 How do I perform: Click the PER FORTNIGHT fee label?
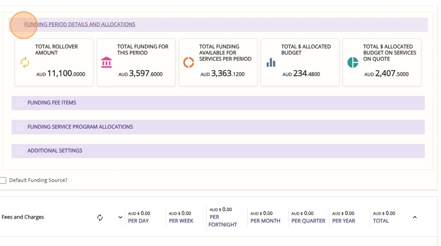tap(223, 221)
